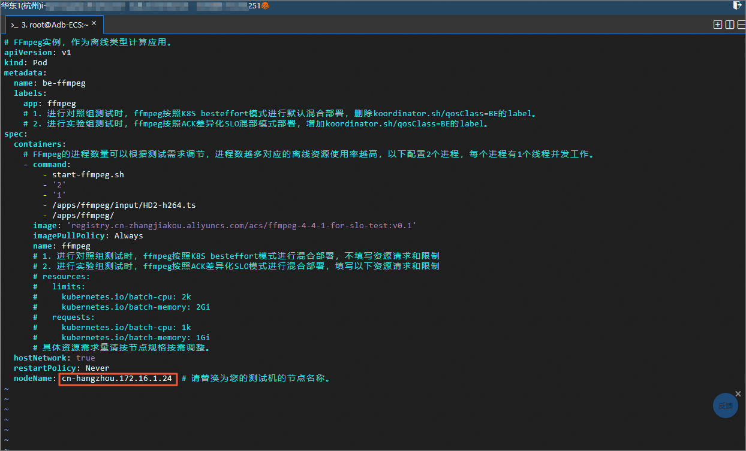The width and height of the screenshot is (746, 451).
Task: Click the orange instance icon in title bar
Action: point(266,6)
